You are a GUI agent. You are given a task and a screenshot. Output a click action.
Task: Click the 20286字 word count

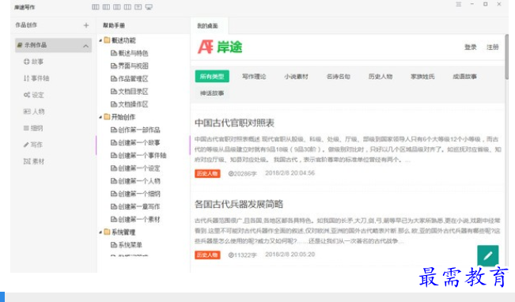point(242,173)
